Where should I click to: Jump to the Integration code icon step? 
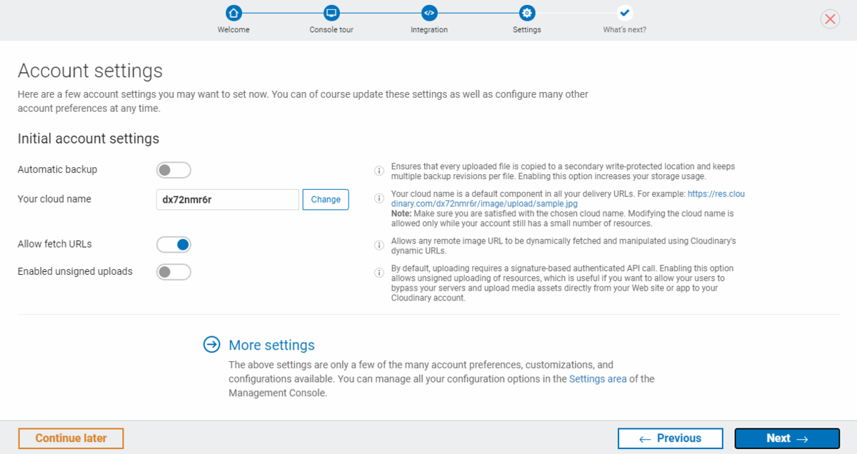click(x=428, y=13)
